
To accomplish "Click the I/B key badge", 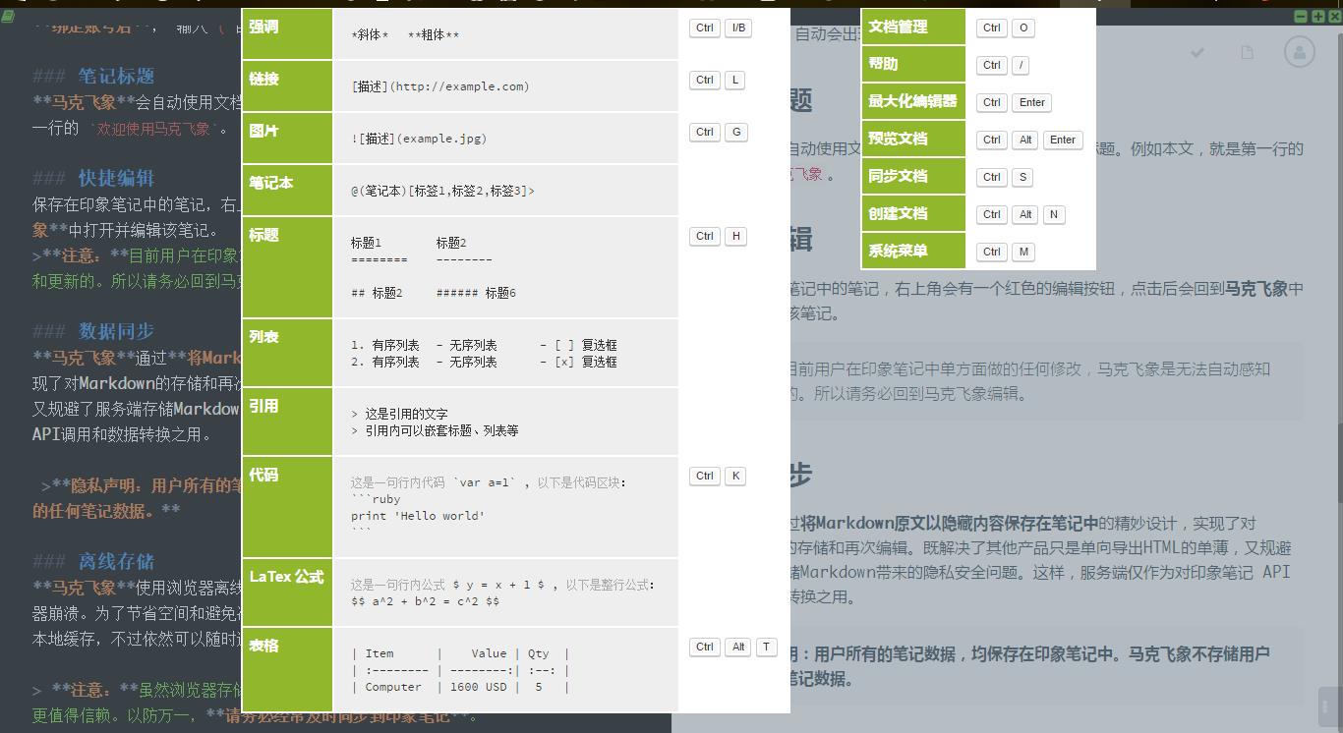I will (738, 28).
